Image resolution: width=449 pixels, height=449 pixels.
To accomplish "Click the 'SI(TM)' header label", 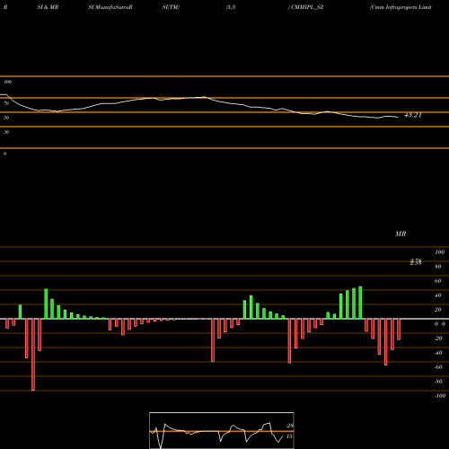I will tap(171, 7).
